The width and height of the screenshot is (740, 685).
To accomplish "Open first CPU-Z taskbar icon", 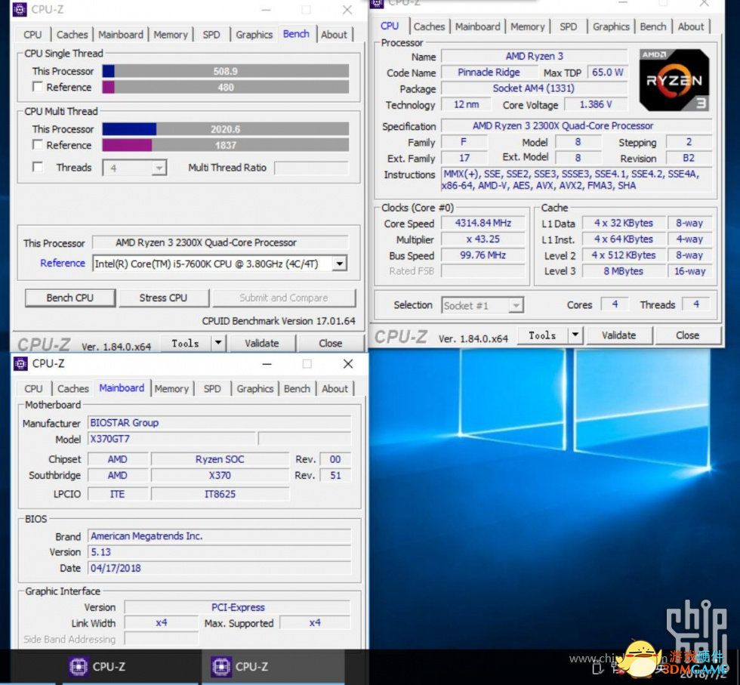I will pyautogui.click(x=78, y=667).
